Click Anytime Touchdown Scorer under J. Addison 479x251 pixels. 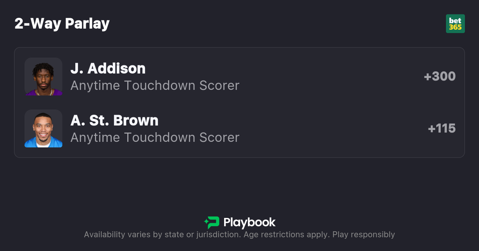[155, 85]
